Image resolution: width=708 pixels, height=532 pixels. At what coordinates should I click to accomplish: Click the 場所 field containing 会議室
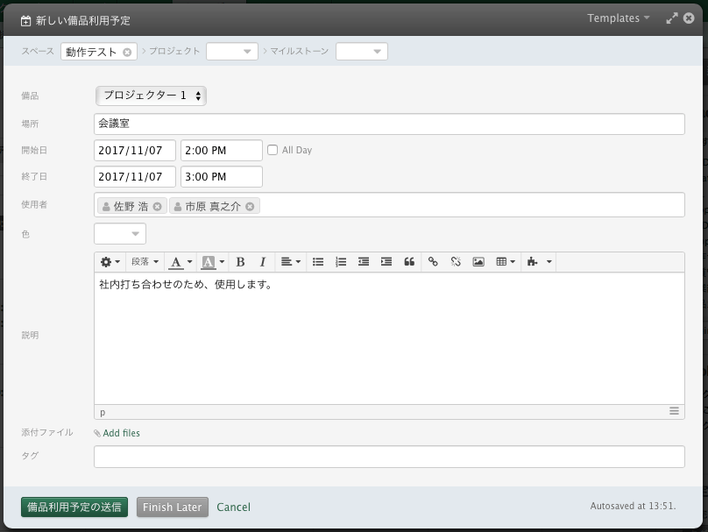(389, 124)
